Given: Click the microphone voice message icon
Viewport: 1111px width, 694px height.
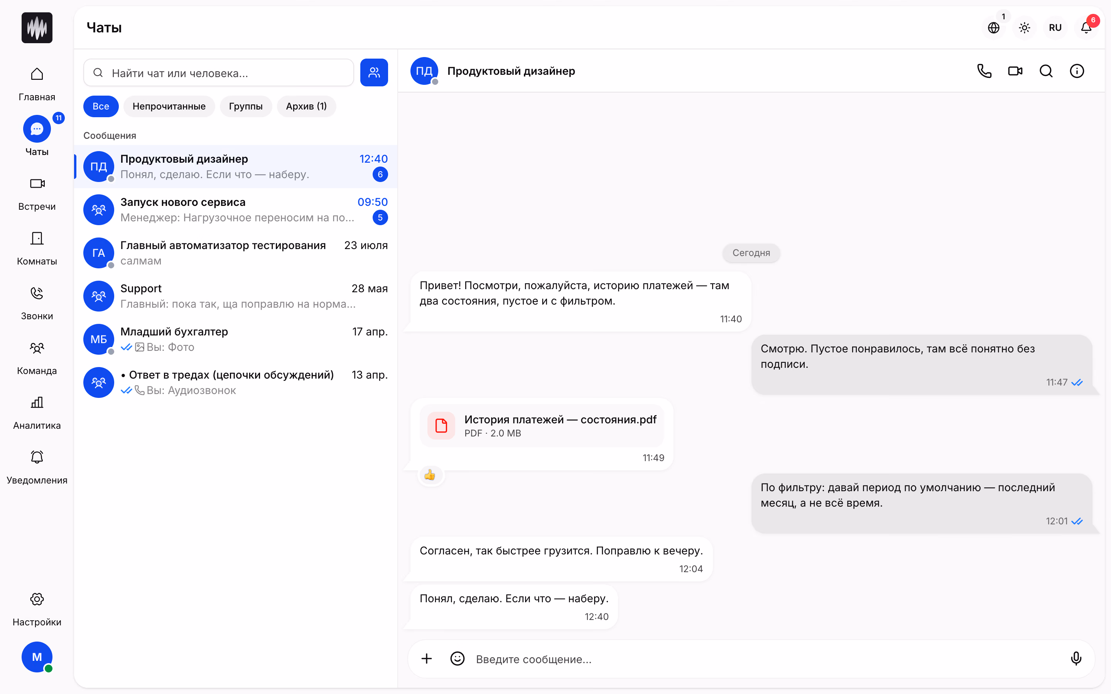Looking at the screenshot, I should [1076, 659].
